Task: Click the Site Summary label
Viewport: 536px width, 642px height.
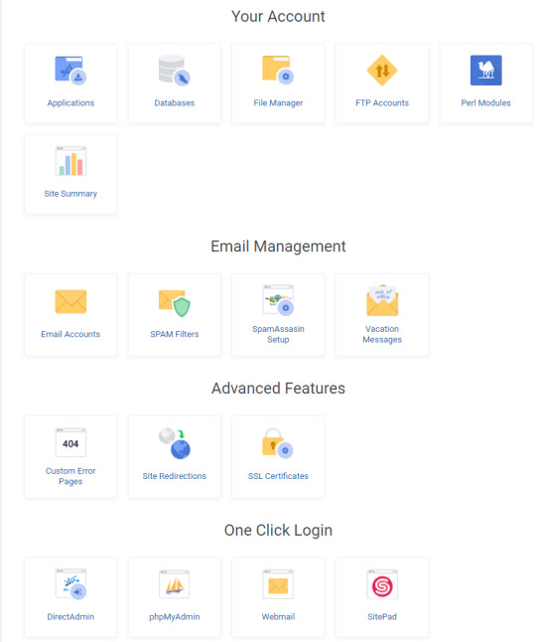Action: tap(70, 194)
